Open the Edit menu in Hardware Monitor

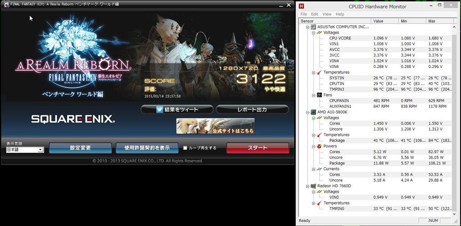click(315, 14)
